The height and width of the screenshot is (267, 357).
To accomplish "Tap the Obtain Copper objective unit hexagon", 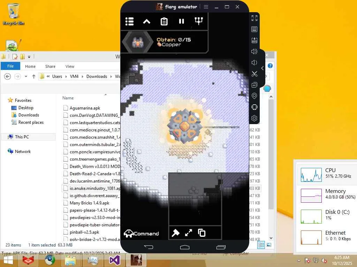I will click(x=137, y=42).
